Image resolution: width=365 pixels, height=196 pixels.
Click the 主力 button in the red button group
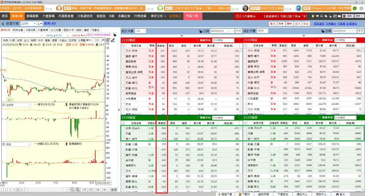tap(297, 24)
